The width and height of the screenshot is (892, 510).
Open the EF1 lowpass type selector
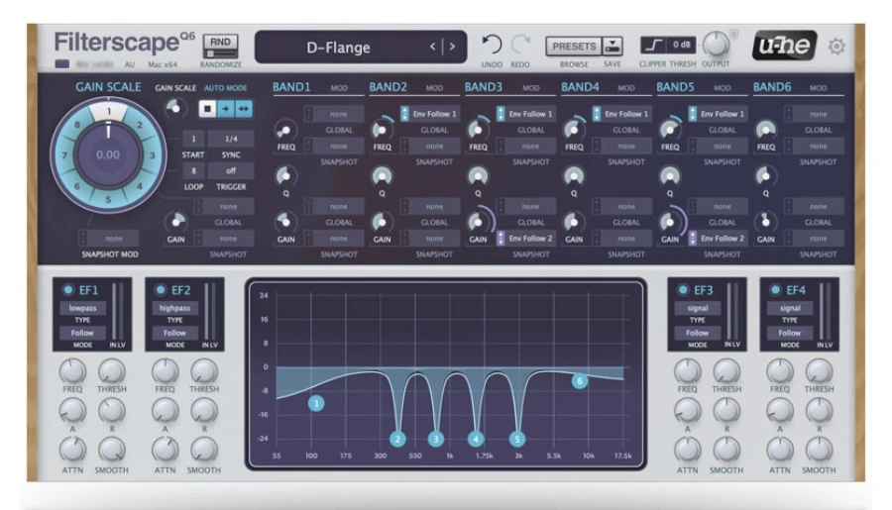tap(82, 308)
